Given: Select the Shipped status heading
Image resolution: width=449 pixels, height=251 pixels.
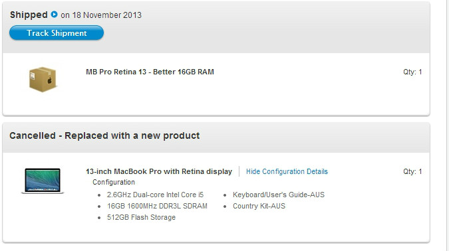Looking at the screenshot, I should tap(29, 15).
